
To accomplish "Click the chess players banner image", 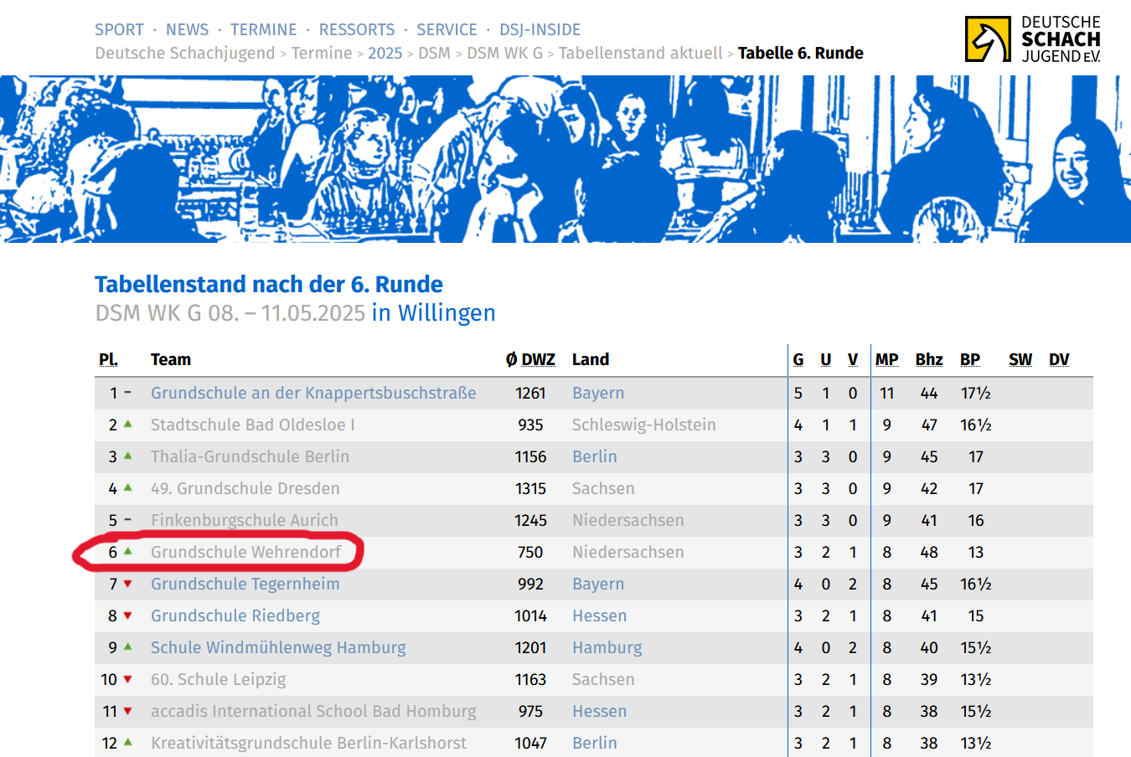I will click(565, 159).
